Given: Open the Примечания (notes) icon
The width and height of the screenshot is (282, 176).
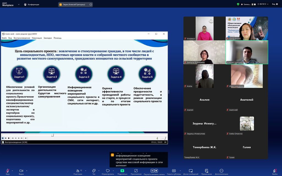Looking at the screenshot, I should [x=207, y=171].
